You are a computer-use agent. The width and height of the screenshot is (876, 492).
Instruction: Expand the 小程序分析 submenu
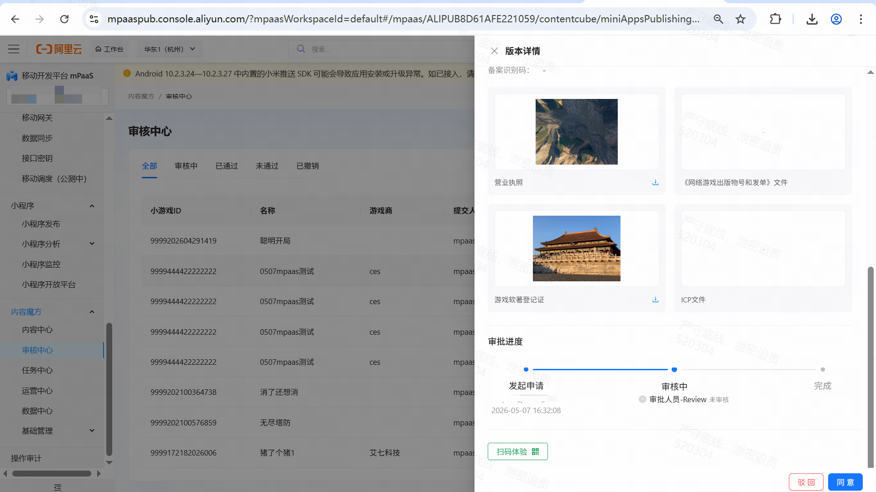(x=92, y=244)
